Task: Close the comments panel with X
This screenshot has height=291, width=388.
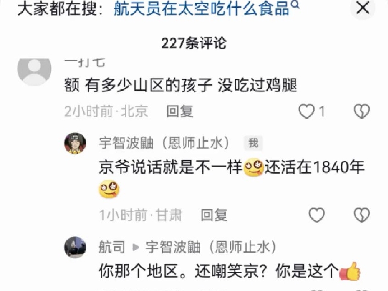Action: 363,8
